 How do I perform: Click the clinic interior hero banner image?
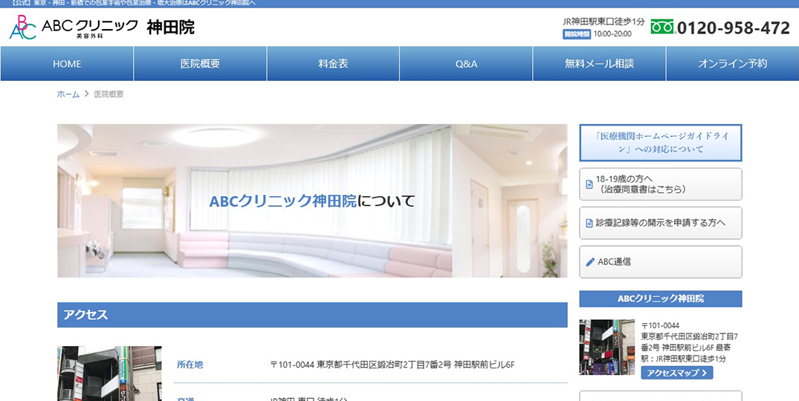pyautogui.click(x=312, y=200)
